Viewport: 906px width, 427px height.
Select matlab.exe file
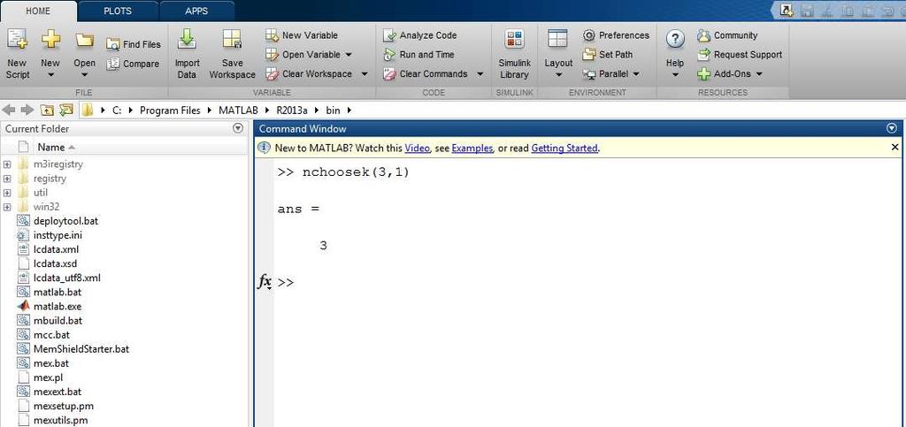click(x=58, y=307)
